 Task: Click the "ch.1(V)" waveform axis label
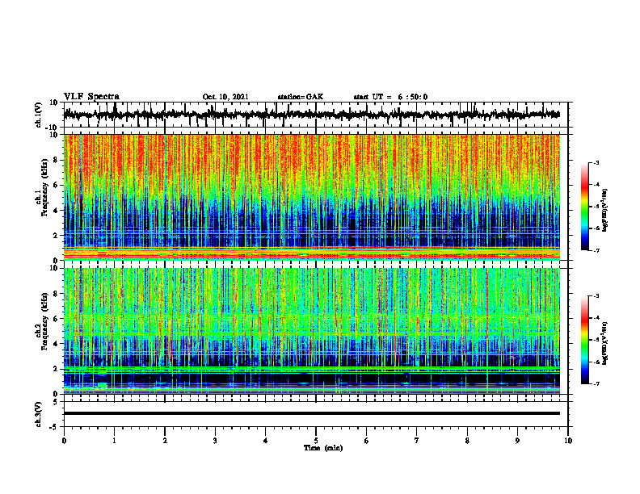click(39, 115)
